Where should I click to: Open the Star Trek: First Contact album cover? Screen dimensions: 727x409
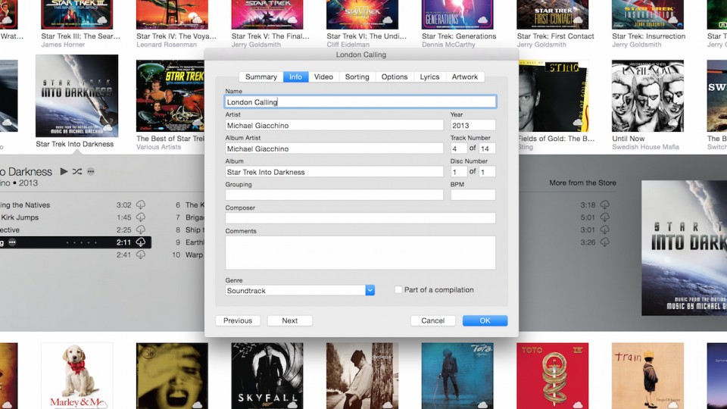553,14
